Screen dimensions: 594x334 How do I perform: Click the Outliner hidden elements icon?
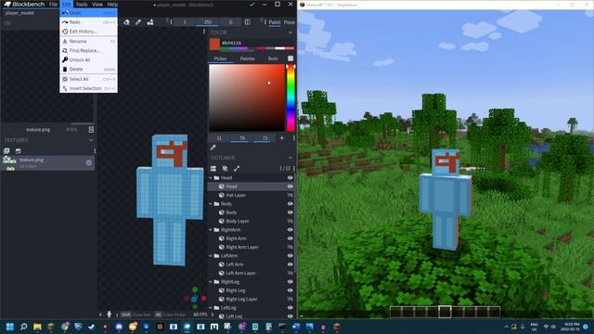(x=225, y=169)
